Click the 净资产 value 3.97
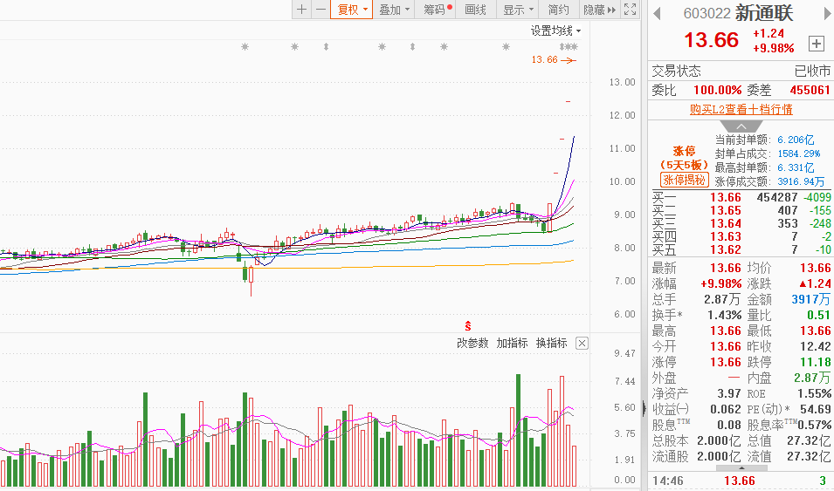834x491 pixels. [728, 393]
